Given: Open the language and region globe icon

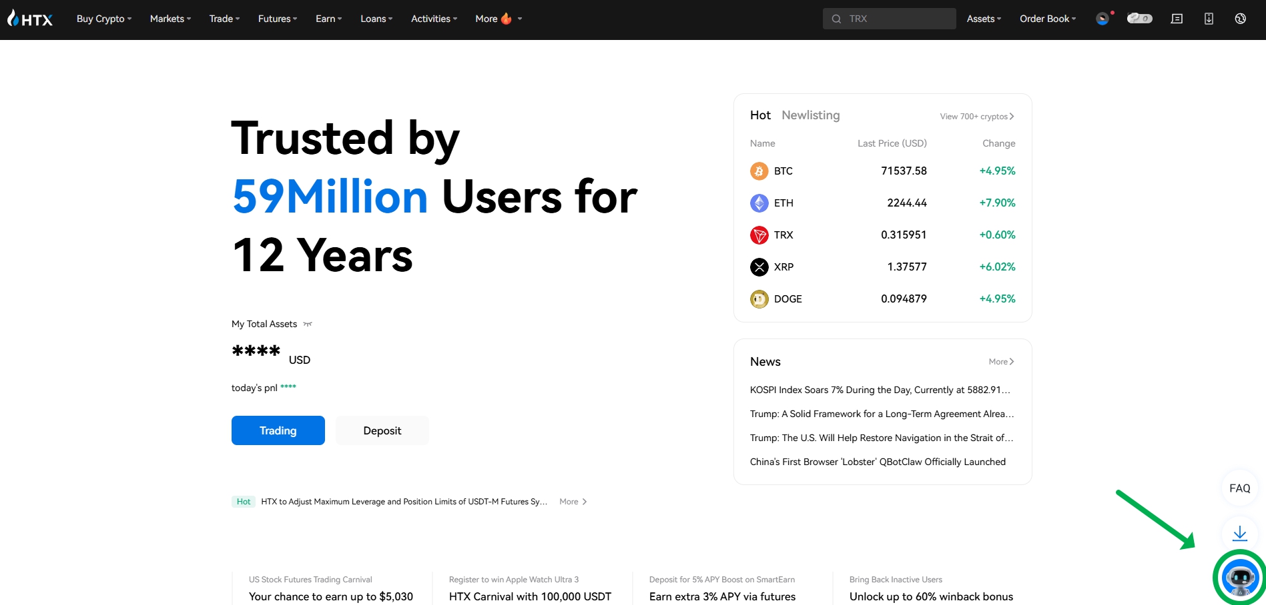Looking at the screenshot, I should 1241,19.
